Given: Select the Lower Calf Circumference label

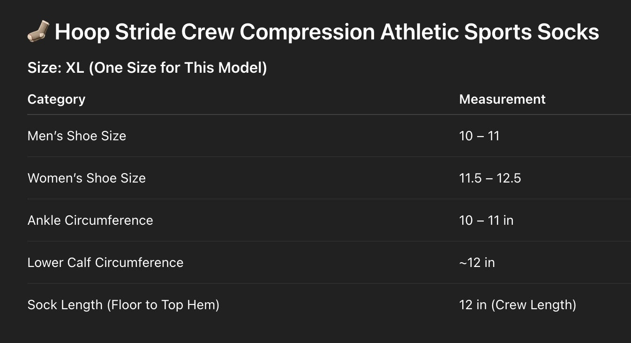Looking at the screenshot, I should tap(105, 262).
